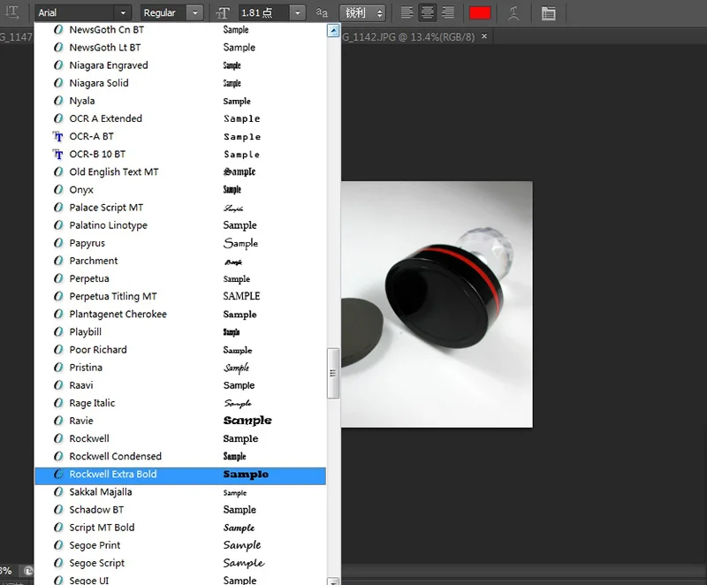
Task: Choose Sakkal Majalla font
Action: (180, 492)
